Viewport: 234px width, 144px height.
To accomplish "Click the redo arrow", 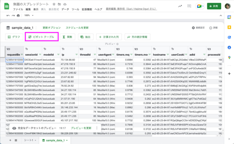I will pos(13,15).
